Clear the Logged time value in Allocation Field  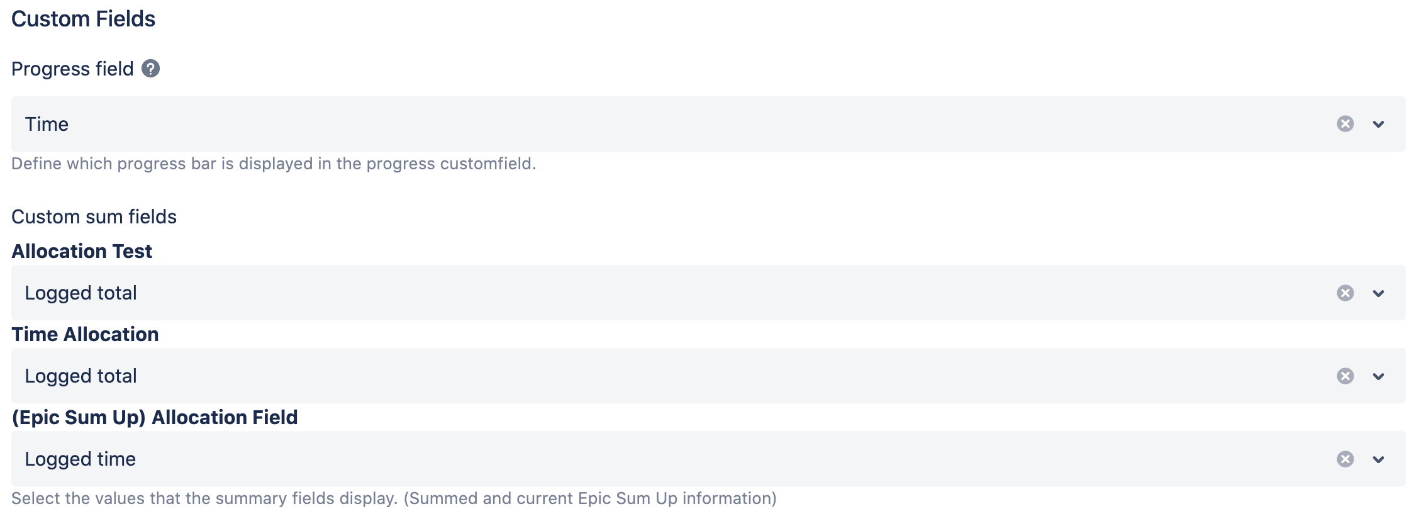pos(1344,459)
